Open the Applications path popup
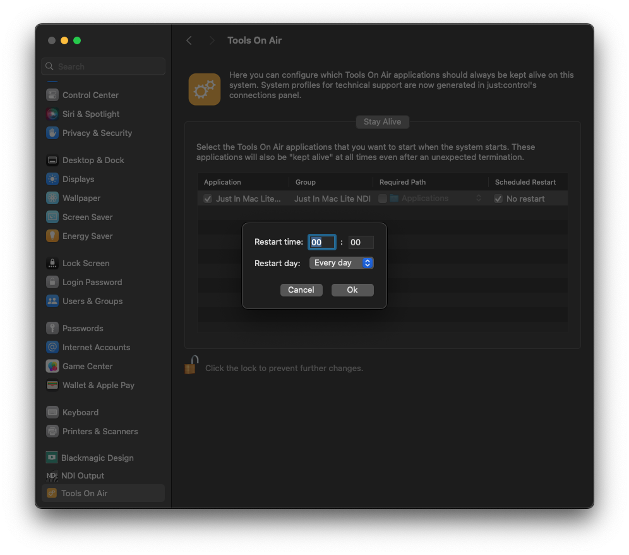The height and width of the screenshot is (555, 629). [x=435, y=198]
